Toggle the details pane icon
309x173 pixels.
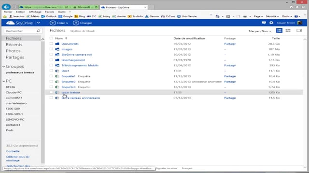coord(299,31)
